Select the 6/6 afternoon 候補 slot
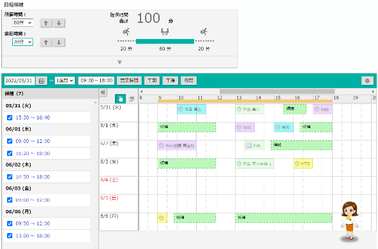This screenshot has height=249, width=378. coord(283,218)
